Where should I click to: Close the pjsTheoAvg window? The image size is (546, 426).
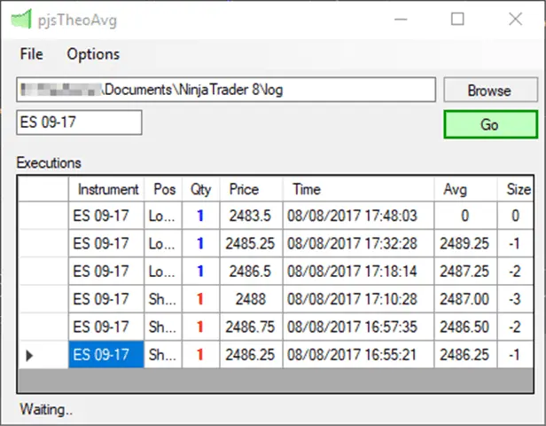(x=515, y=20)
